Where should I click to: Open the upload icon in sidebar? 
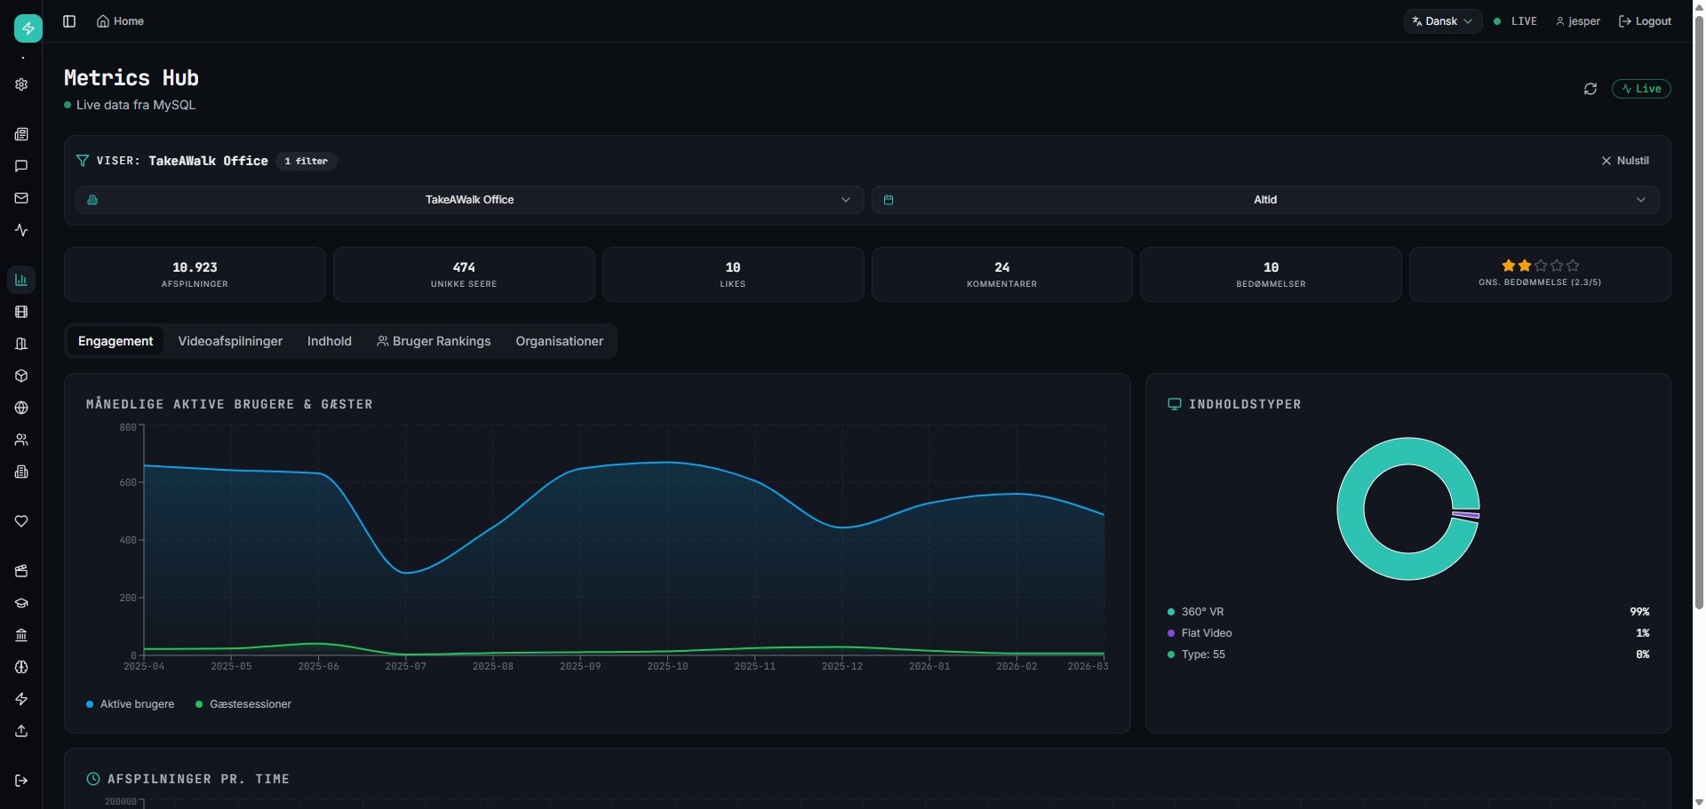[x=21, y=731]
